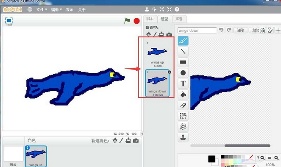Open the 编辑 menu dropdown
This screenshot has height=167, width=281.
point(56,10)
